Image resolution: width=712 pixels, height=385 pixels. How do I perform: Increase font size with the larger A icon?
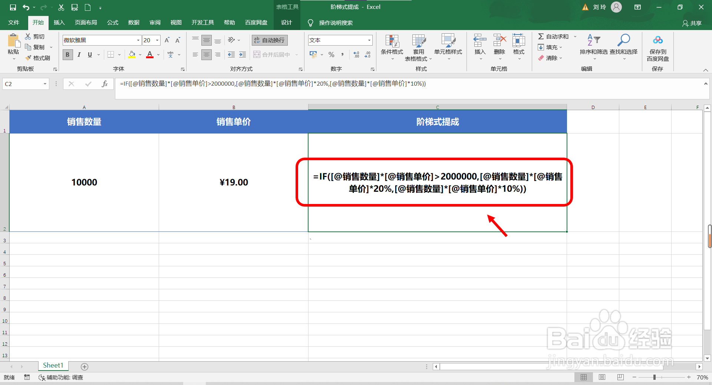tap(167, 40)
